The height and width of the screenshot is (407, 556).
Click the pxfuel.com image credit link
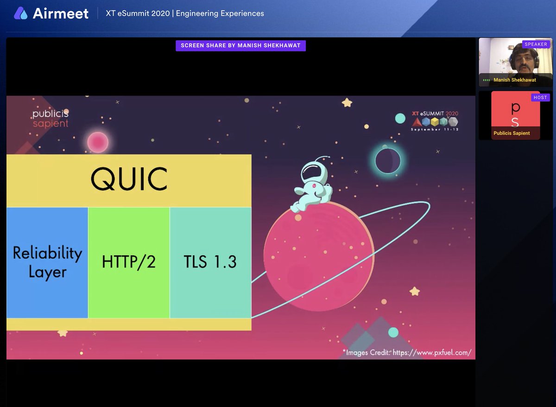pyautogui.click(x=432, y=353)
